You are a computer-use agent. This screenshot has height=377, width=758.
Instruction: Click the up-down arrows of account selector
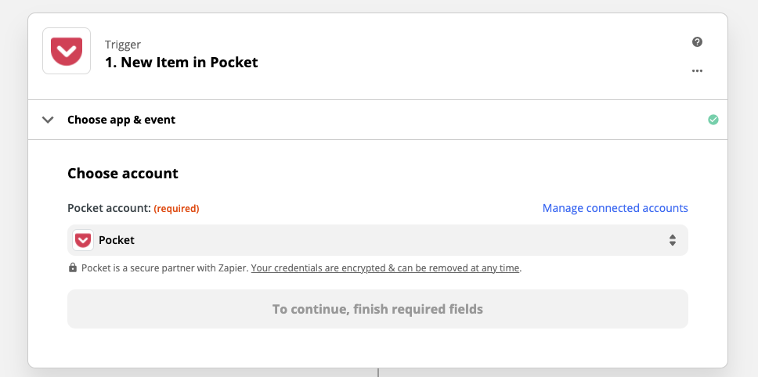pos(673,240)
